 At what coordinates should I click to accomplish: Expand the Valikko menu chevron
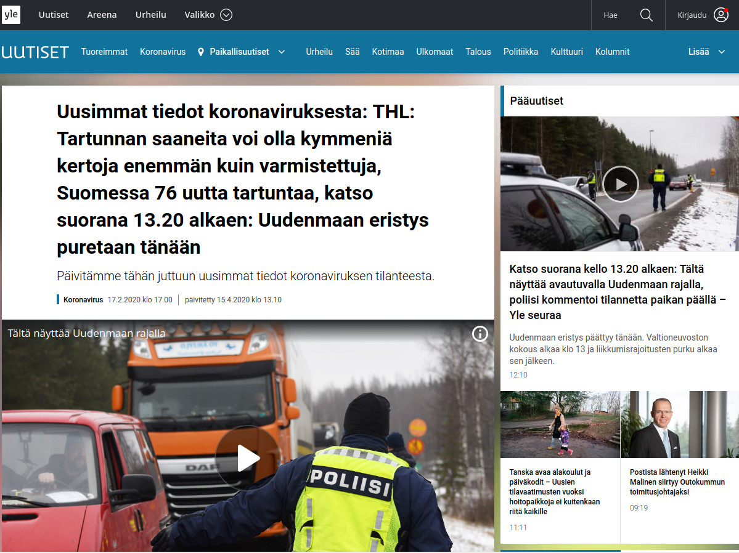click(x=226, y=15)
